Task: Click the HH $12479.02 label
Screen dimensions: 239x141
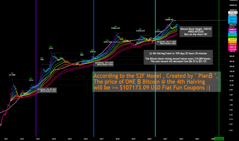Action: [x=158, y=31]
